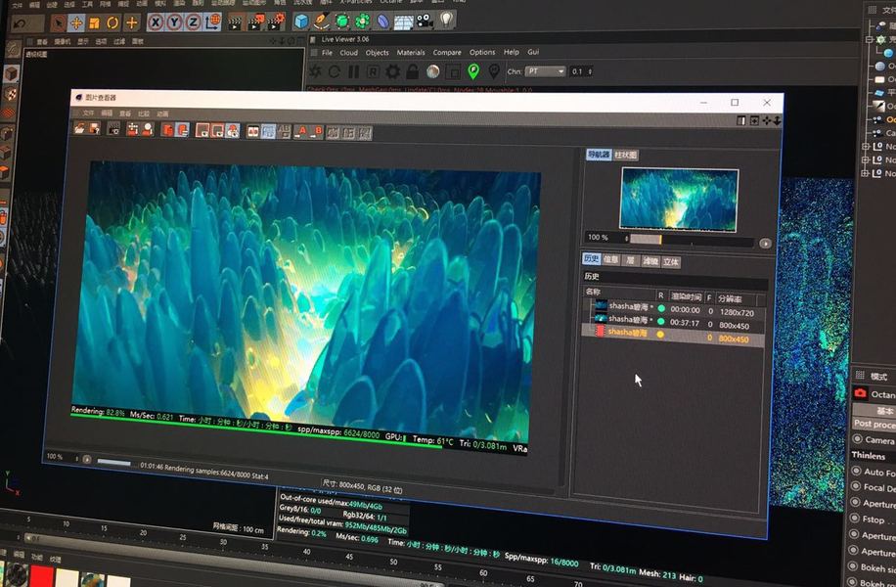The image size is (896, 587).
Task: Click red material swatch in Material Manager
Action: click(42, 576)
